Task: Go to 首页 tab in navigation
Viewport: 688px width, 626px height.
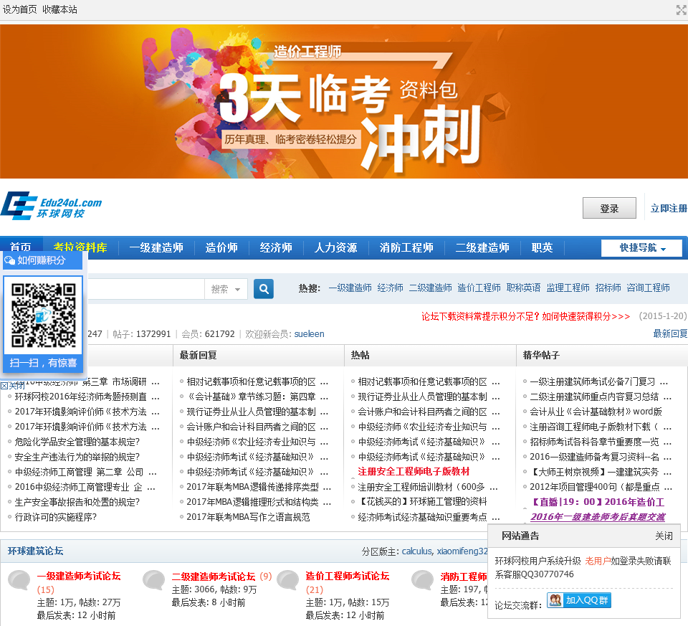Action: pyautogui.click(x=21, y=247)
